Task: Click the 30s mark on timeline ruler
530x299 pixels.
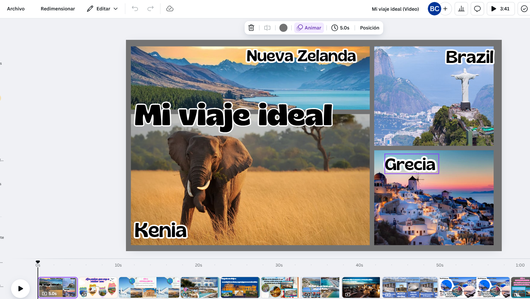Action: coord(279,265)
